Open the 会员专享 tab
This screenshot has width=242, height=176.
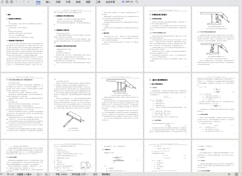[x=110, y=2]
